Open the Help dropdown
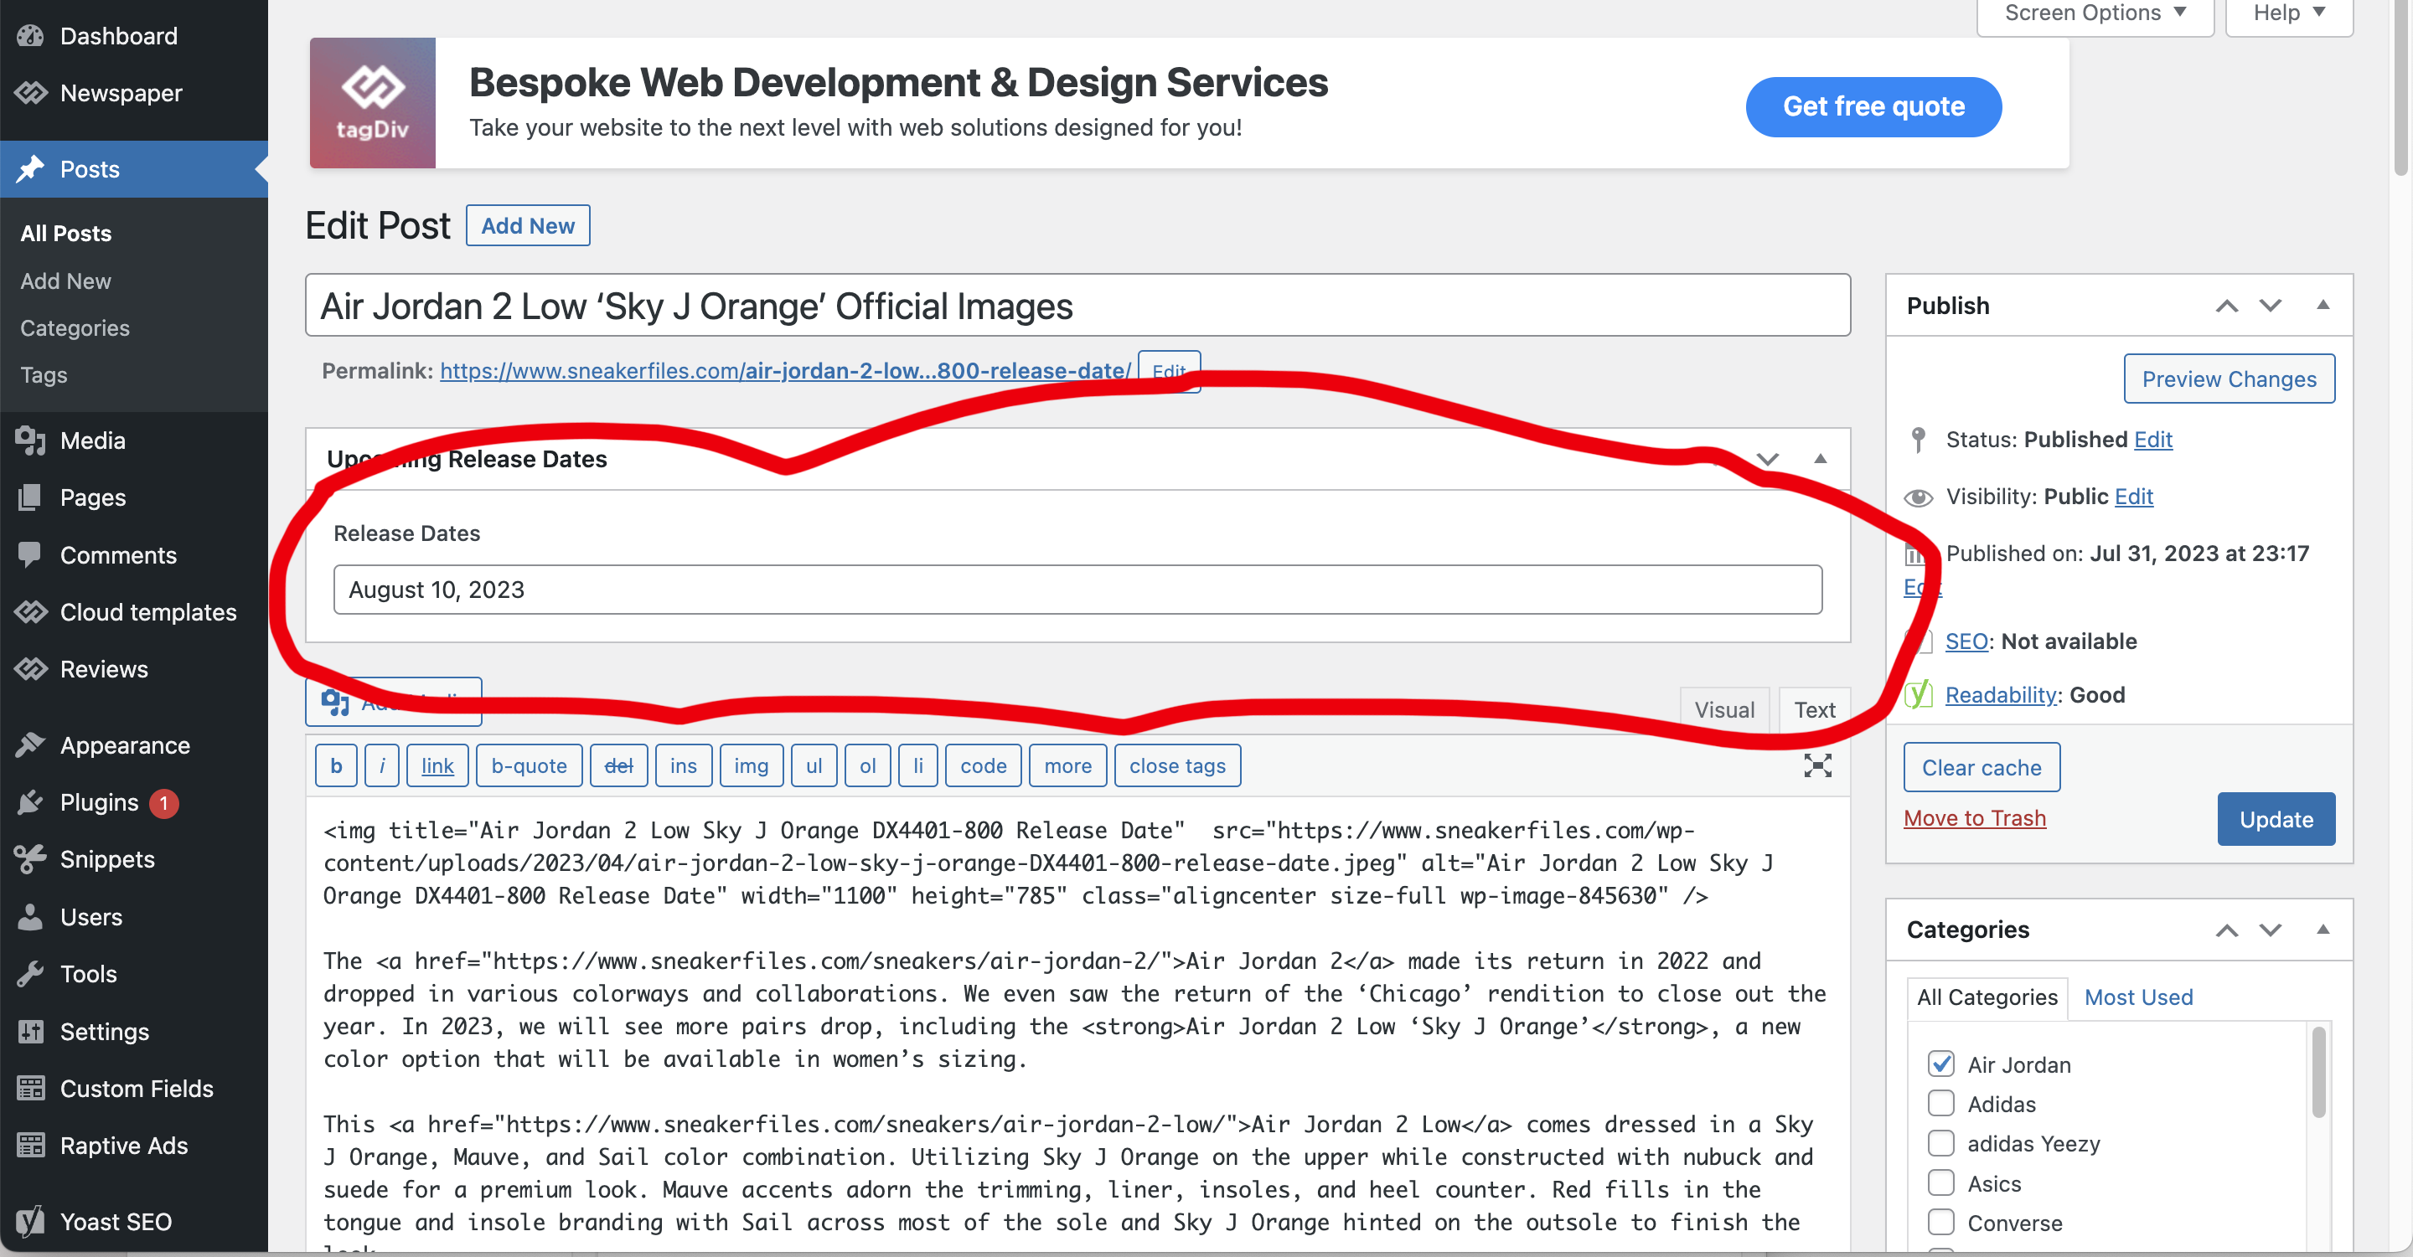The height and width of the screenshot is (1257, 2413). click(x=2288, y=13)
